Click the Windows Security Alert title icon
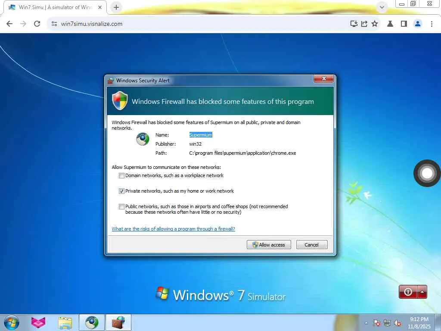441x331 pixels. tap(111, 81)
